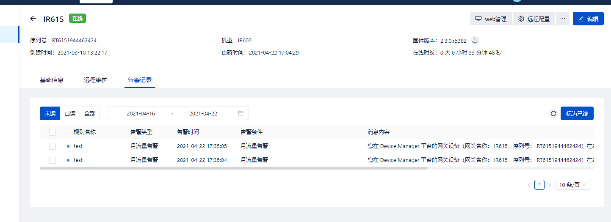This screenshot has width=611, height=222.
Task: Click the back arrow beside IR615
Action: coord(33,19)
